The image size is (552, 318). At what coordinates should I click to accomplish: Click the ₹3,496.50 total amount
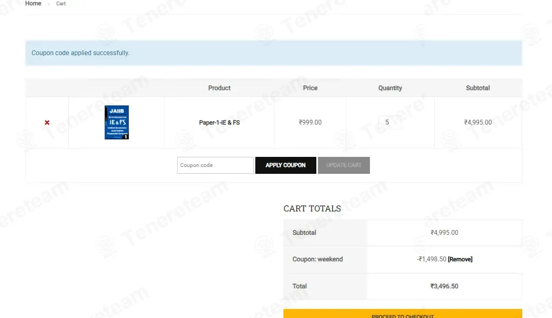click(444, 286)
